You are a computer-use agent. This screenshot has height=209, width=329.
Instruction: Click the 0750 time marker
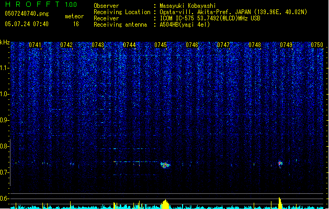pos(317,45)
